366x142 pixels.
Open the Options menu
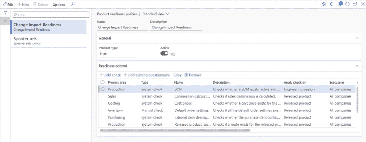pyautogui.click(x=59, y=4)
